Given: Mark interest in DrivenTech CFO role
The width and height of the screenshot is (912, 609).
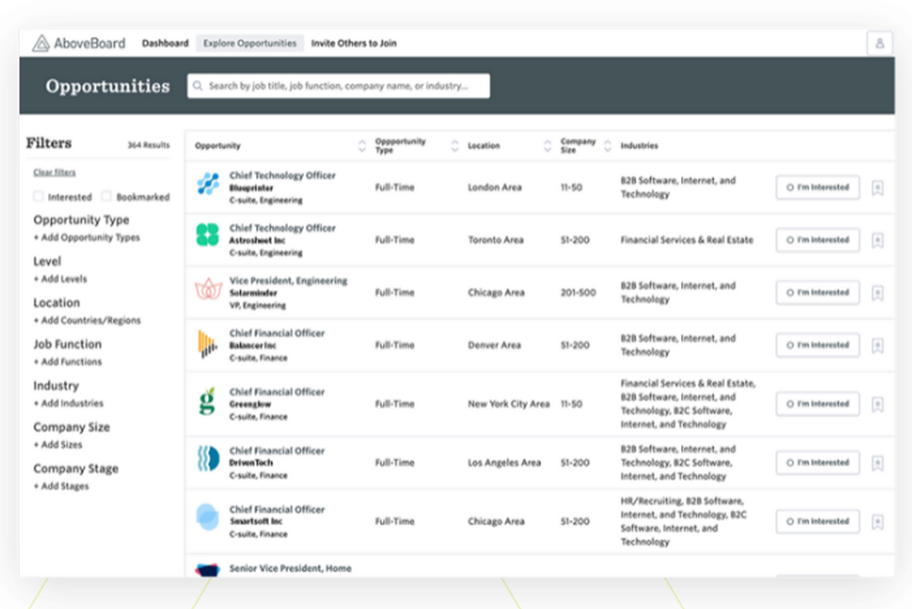Looking at the screenshot, I should (817, 462).
